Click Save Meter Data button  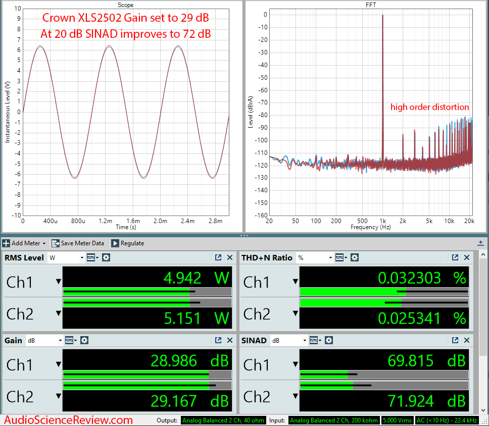[78, 243]
